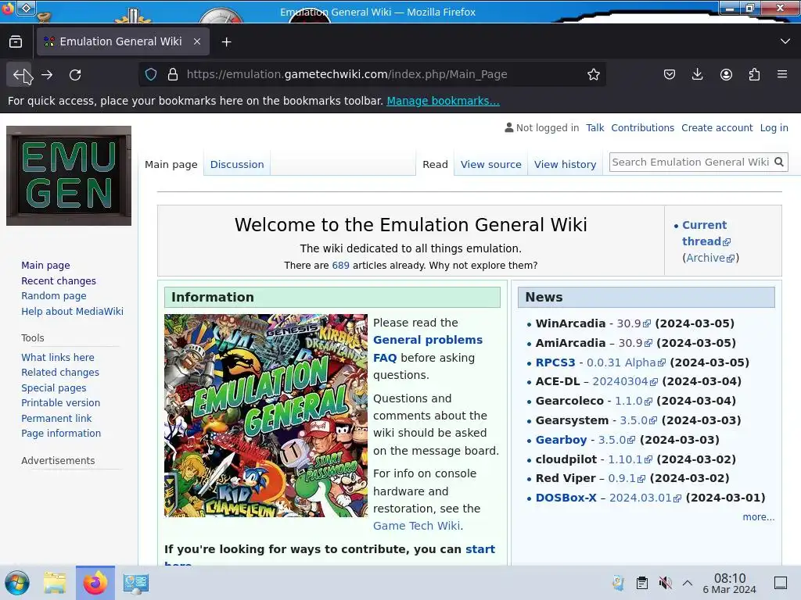Click the Manage bookmarks link
This screenshot has width=801, height=600.
443,101
